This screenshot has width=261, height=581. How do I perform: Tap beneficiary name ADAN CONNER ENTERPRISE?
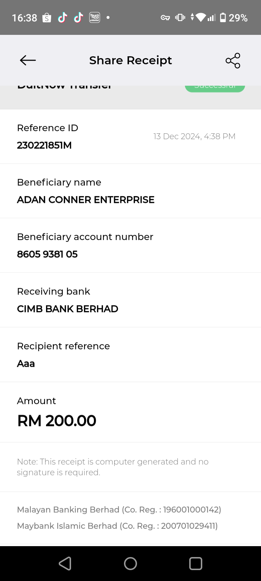(86, 200)
